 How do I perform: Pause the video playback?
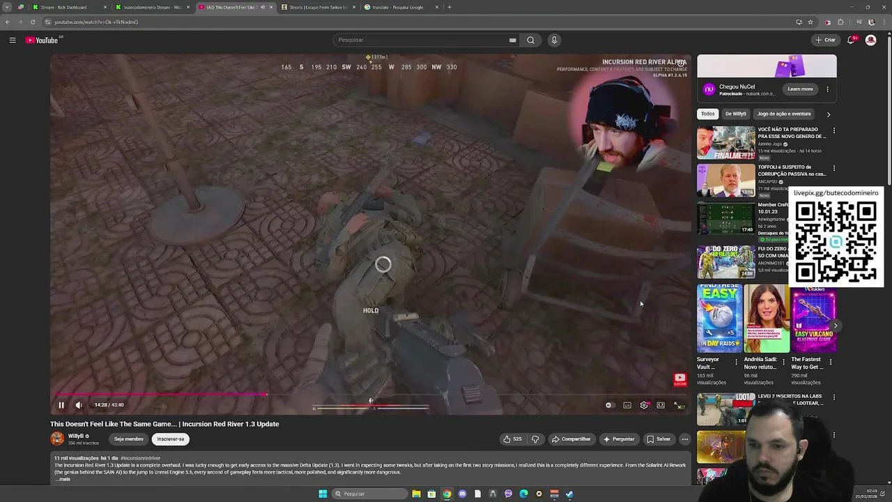[x=61, y=405]
